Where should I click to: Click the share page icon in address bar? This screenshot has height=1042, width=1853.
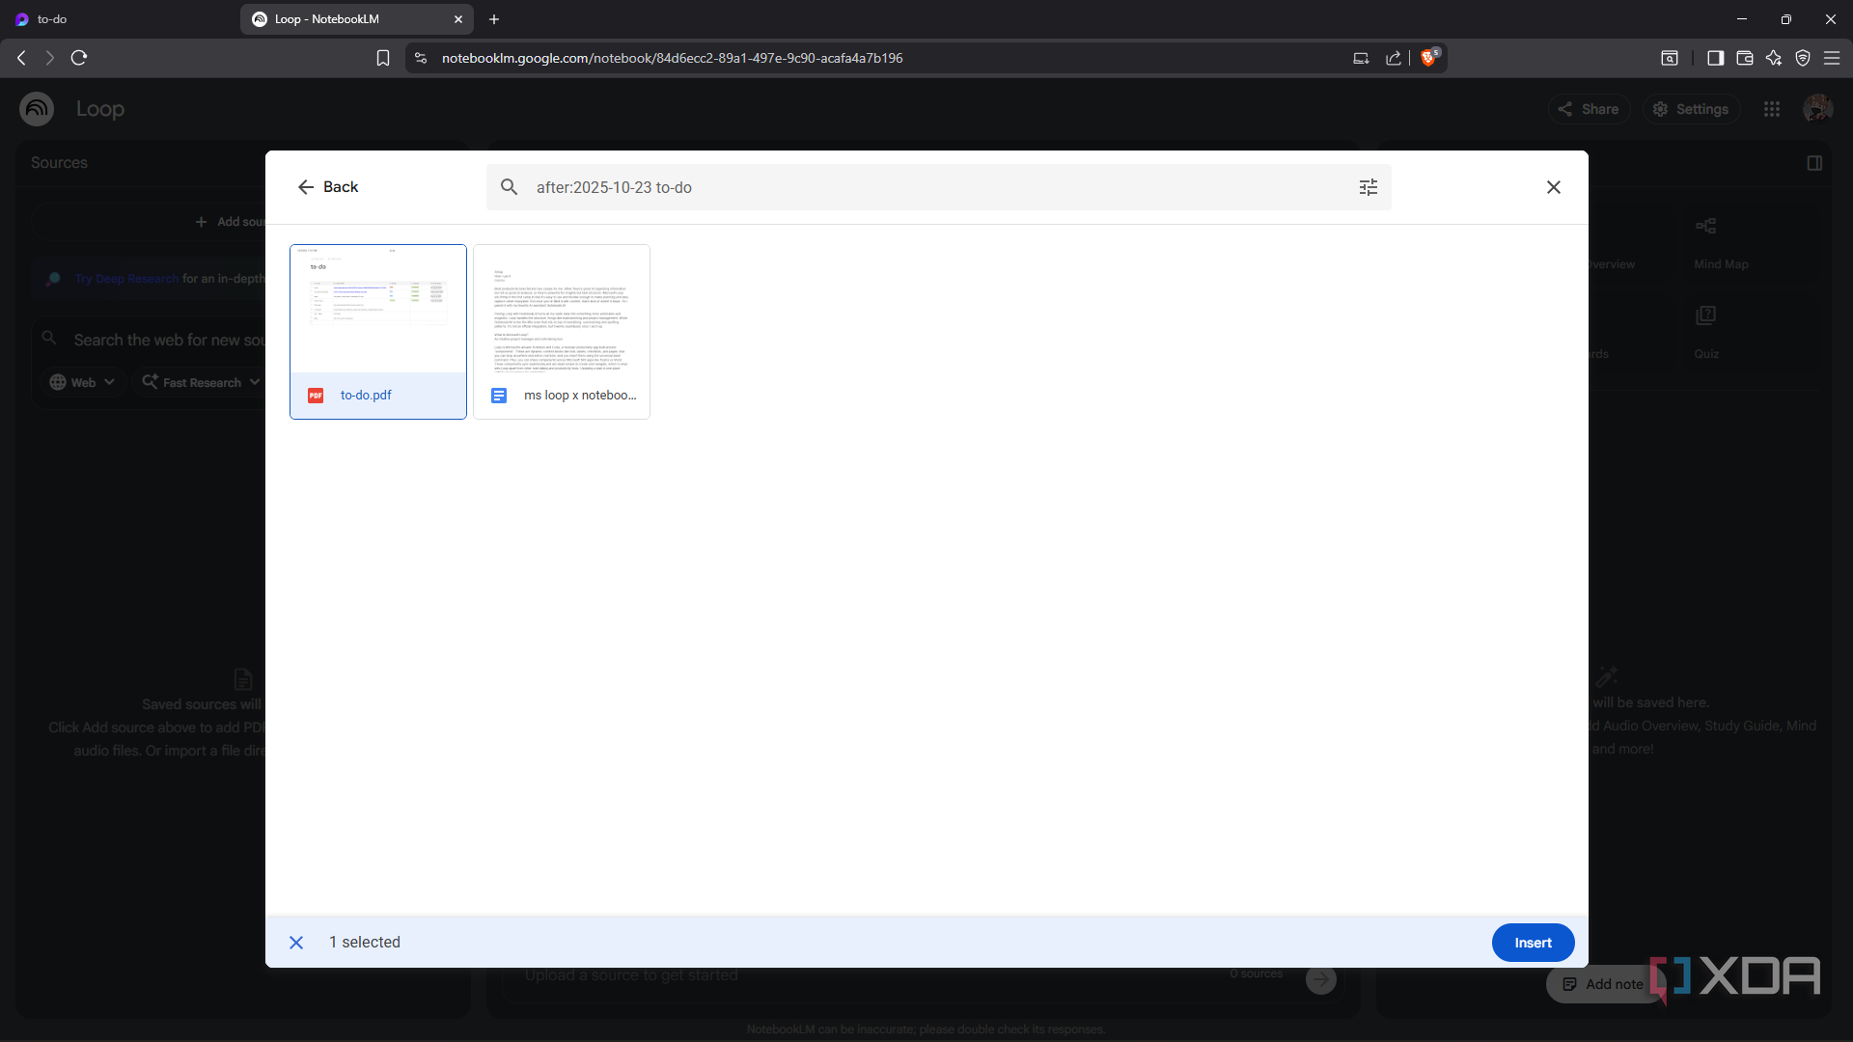(1393, 58)
